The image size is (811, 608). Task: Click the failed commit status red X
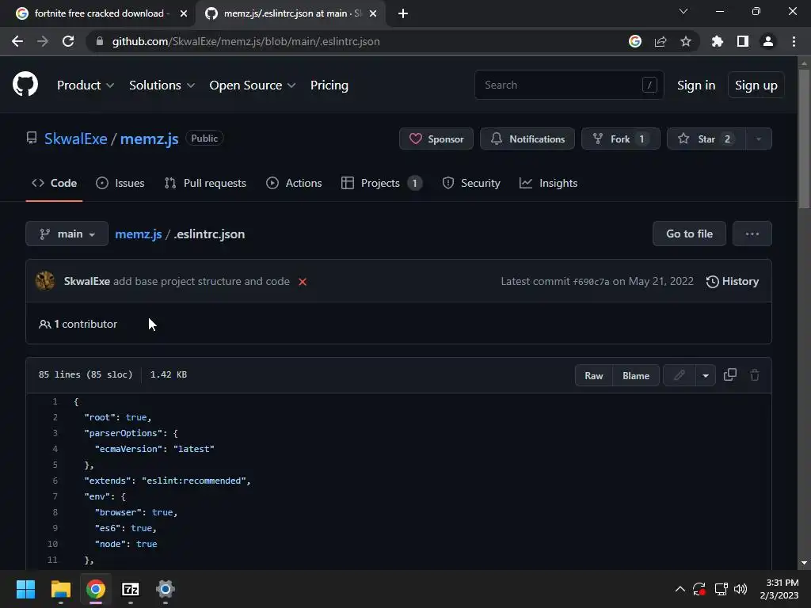point(303,282)
